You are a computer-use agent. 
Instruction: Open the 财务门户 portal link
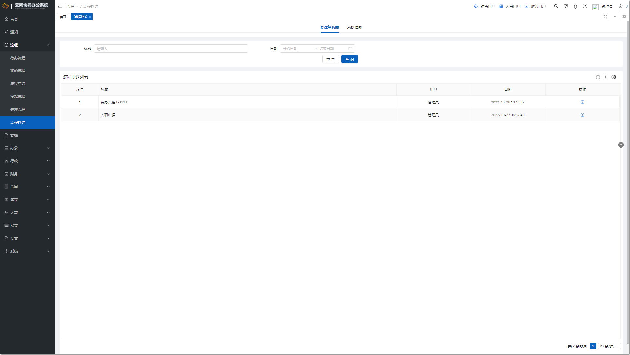[x=535, y=6]
